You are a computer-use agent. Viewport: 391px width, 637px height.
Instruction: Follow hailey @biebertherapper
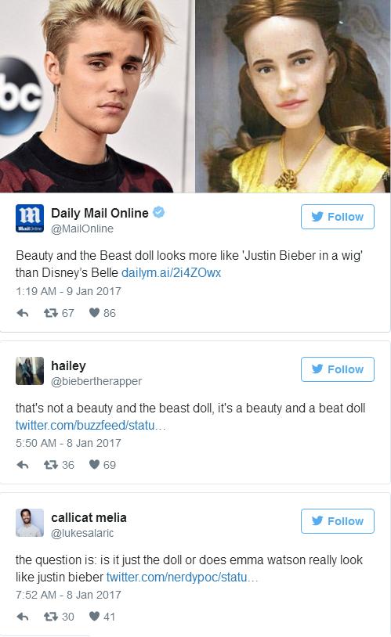click(337, 369)
